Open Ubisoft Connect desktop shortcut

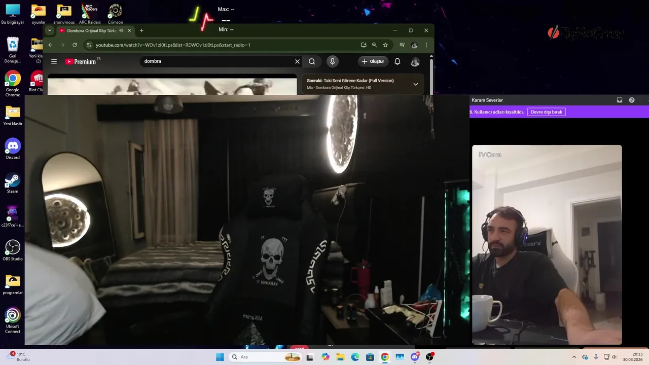pyautogui.click(x=13, y=321)
